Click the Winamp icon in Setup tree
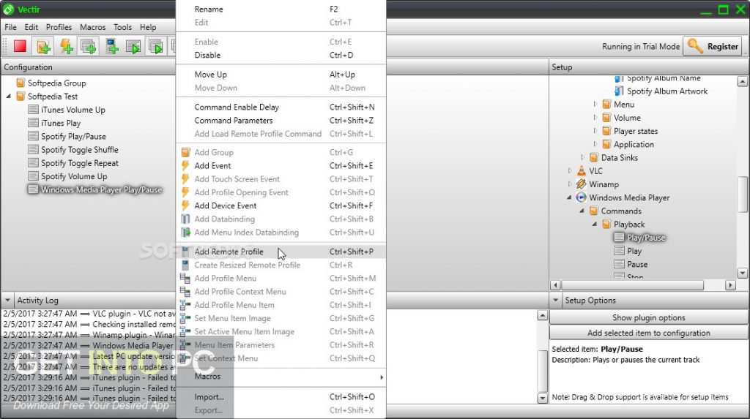Screen dimensions: 750x419 click(581, 184)
